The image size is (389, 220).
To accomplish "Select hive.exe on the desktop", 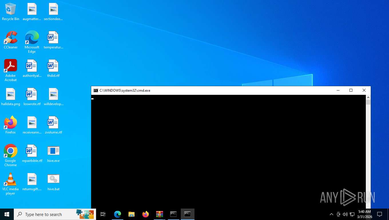I will [53, 154].
